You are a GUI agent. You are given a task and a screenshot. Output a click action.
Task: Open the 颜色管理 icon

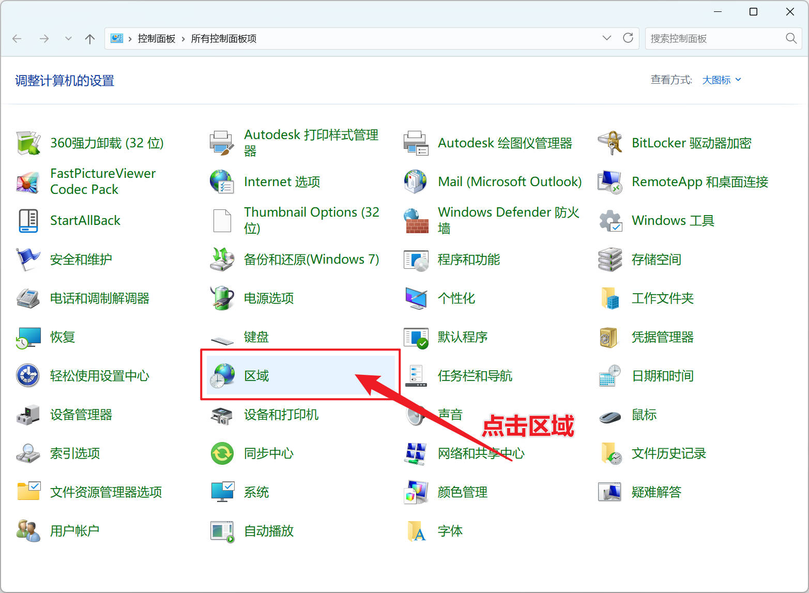(x=416, y=492)
